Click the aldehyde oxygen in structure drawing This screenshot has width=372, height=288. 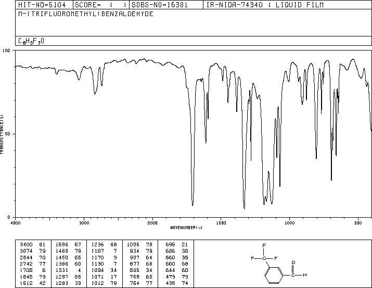(x=293, y=262)
